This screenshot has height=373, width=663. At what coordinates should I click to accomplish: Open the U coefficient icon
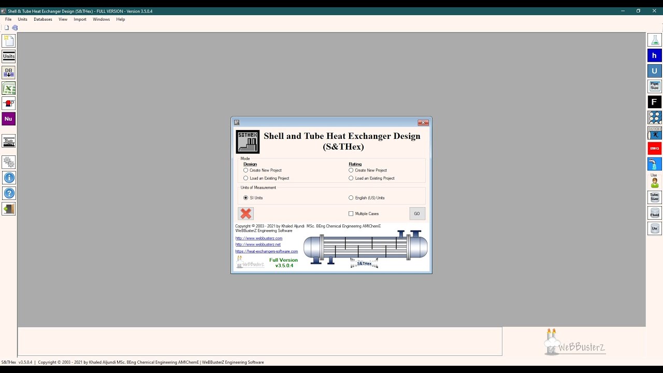[x=655, y=71]
